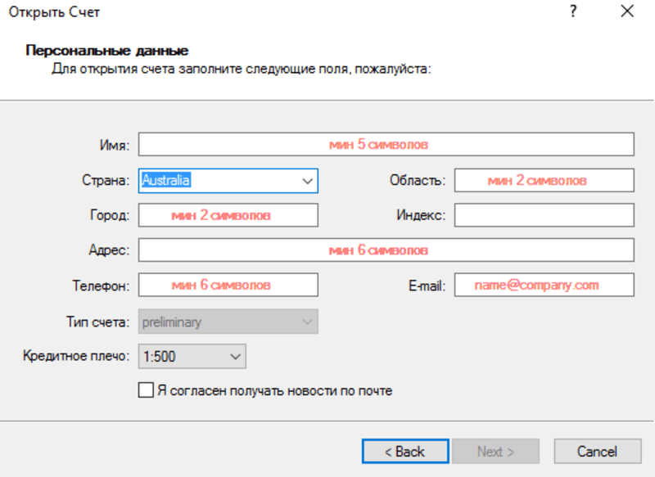Open the Тип счета preliminary dropdown
The height and width of the screenshot is (477, 655).
(228, 322)
